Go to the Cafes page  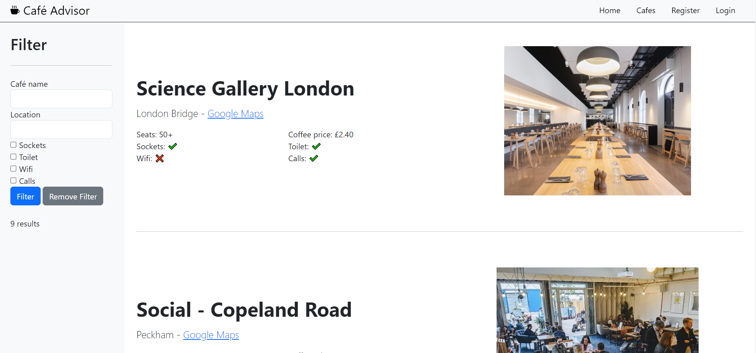coord(646,11)
